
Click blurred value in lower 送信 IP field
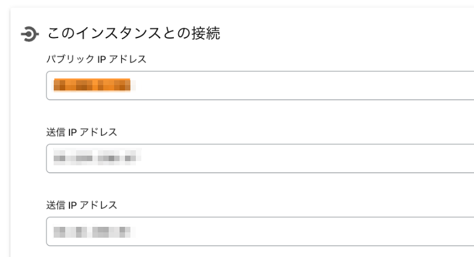click(94, 232)
